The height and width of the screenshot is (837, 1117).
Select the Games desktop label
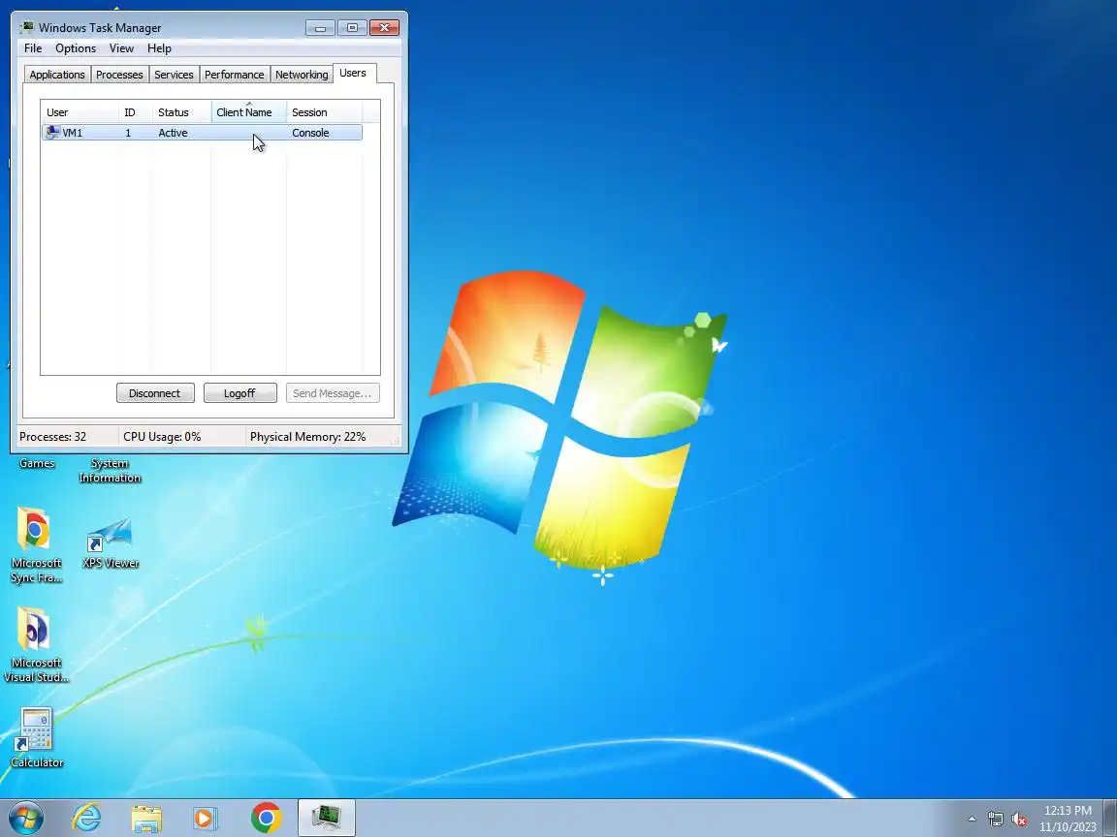click(37, 463)
